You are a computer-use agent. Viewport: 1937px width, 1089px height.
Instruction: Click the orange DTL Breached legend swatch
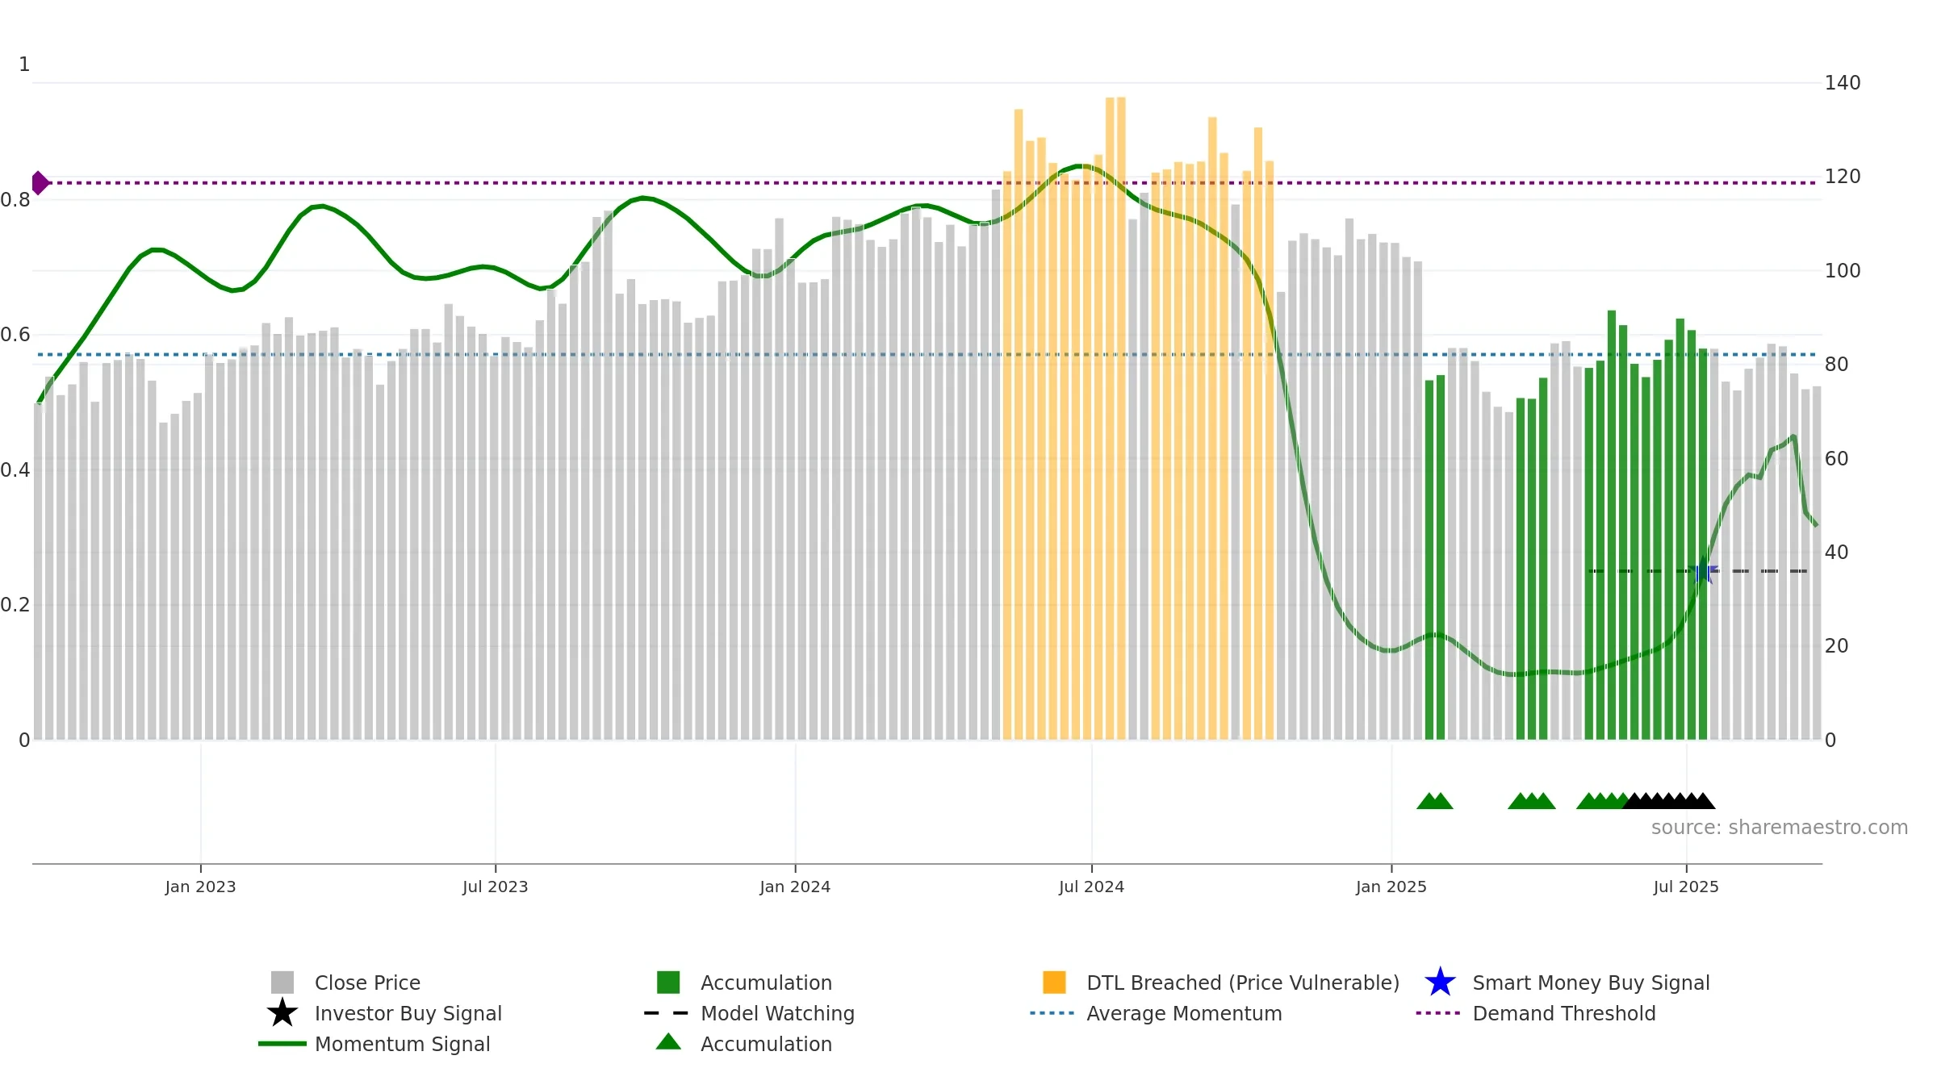pyautogui.click(x=1054, y=983)
